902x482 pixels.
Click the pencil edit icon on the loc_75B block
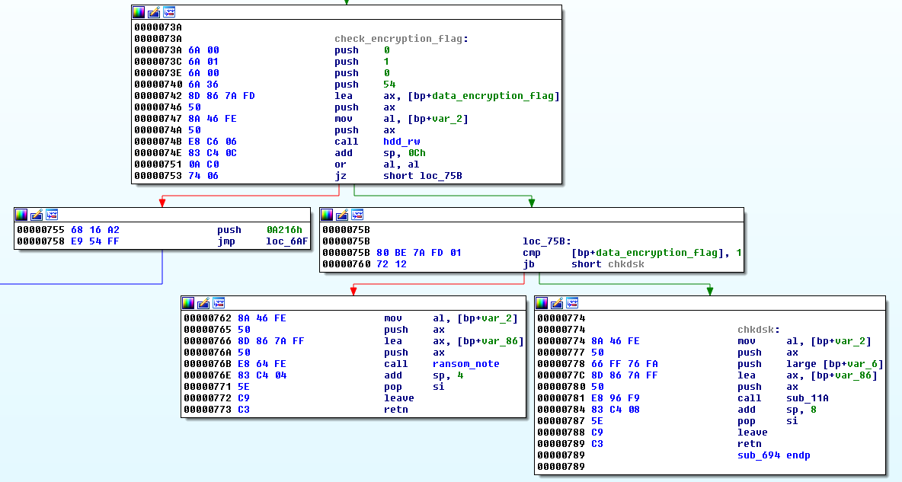pos(343,214)
